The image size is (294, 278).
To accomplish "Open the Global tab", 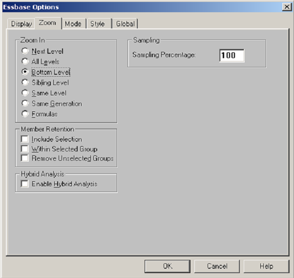I will pos(125,24).
